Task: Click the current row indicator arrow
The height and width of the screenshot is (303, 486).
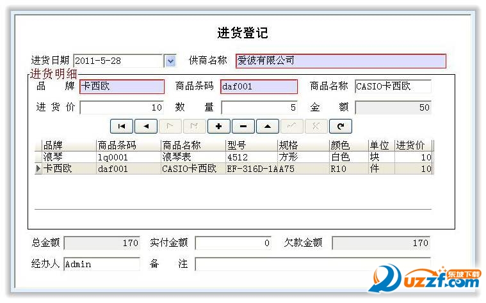Action: (x=38, y=168)
